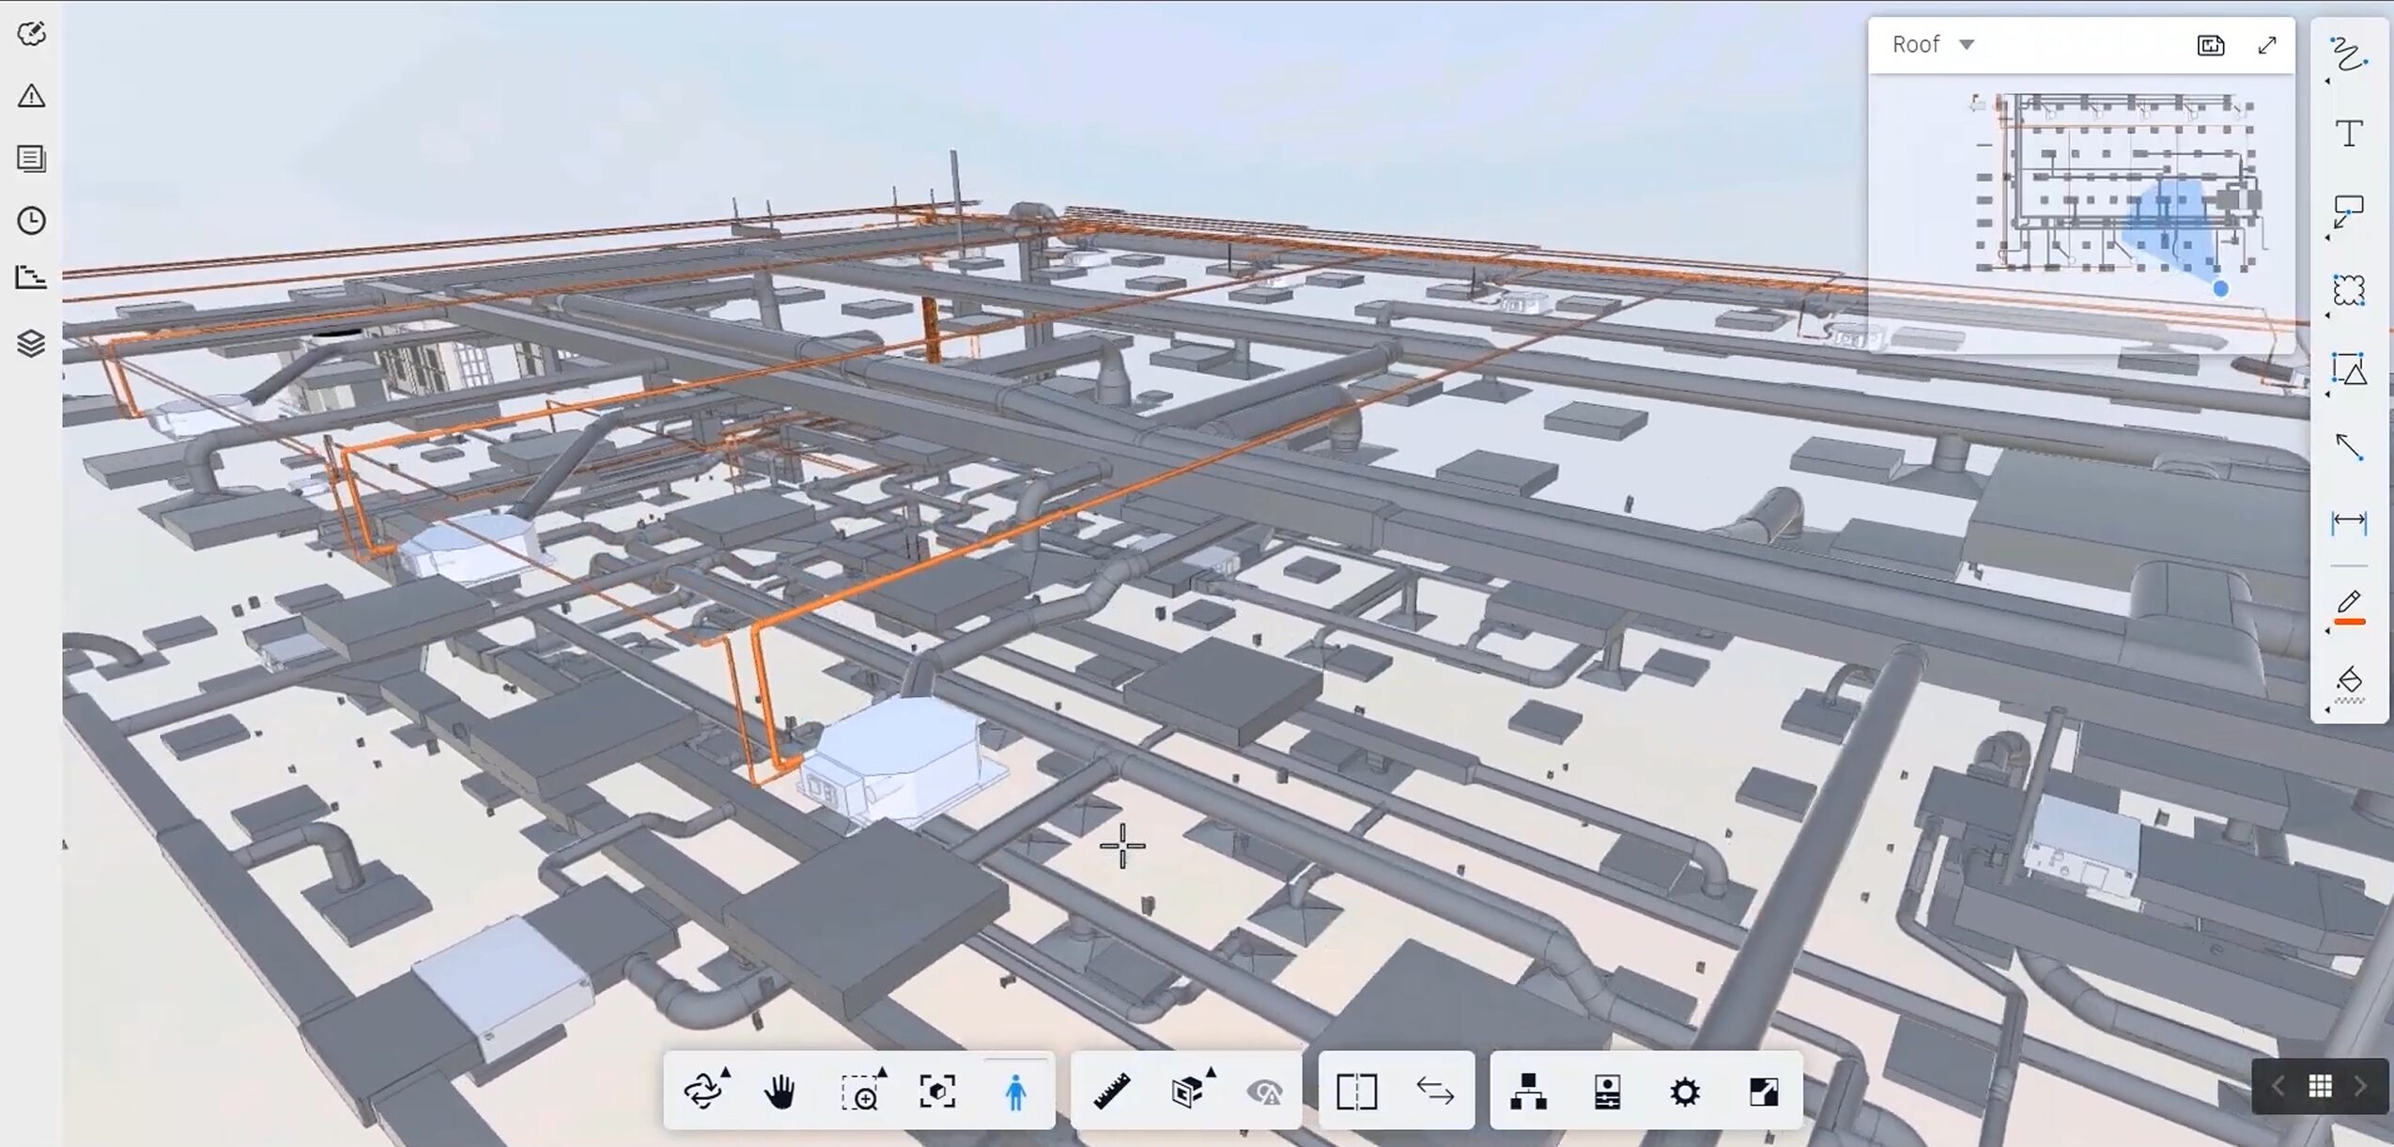Image resolution: width=2394 pixels, height=1147 pixels.
Task: Activate the Measure ruler tool
Action: pyautogui.click(x=1113, y=1092)
